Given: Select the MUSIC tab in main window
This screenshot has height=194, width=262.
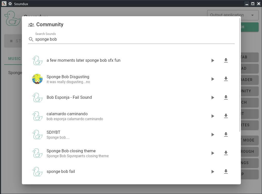Looking at the screenshot, I should click(x=14, y=59).
